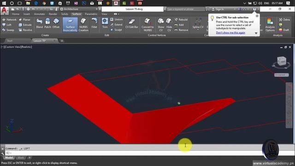Image resolution: width=295 pixels, height=166 pixels.
Task: Select the surface Trim tool
Action: [x=105, y=23]
